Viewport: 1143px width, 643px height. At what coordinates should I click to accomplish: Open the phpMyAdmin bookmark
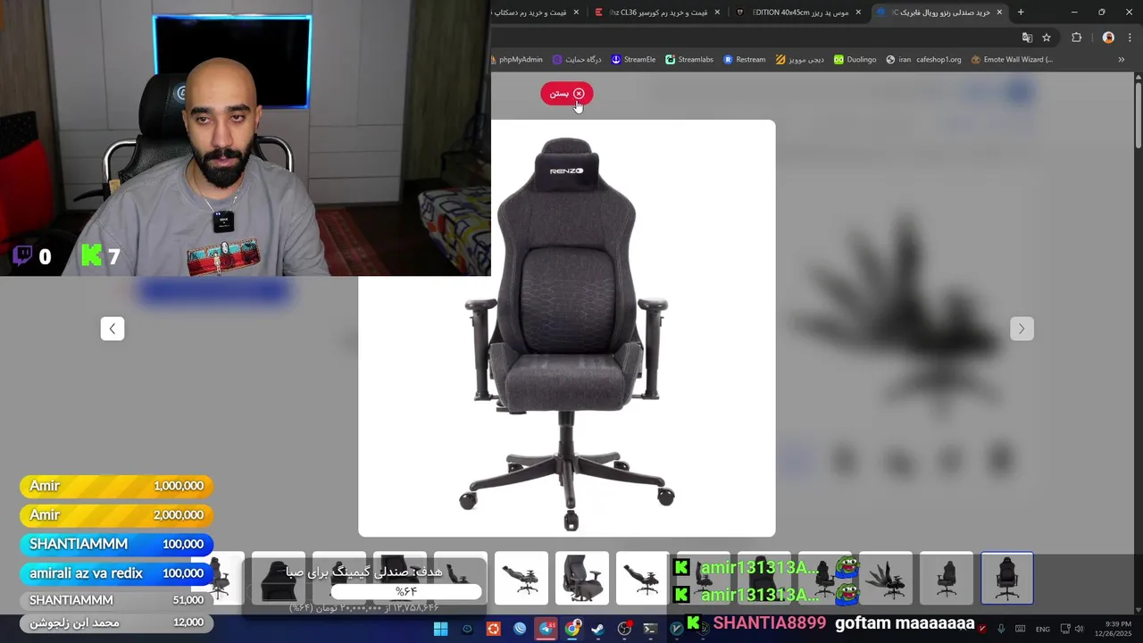[518, 60]
